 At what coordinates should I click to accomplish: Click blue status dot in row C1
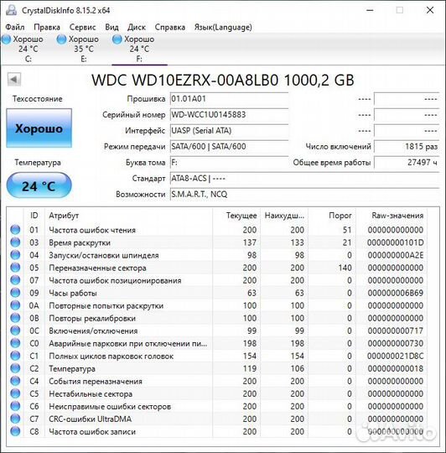tap(15, 356)
